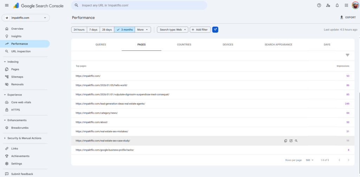This screenshot has width=360, height=177.
Task: Open Core web vitals report
Action: click(x=25, y=102)
